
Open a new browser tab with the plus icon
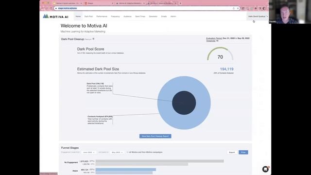pos(180,3)
